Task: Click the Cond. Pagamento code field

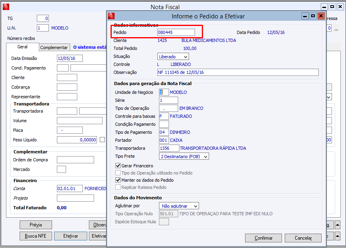Action: (x=63, y=68)
